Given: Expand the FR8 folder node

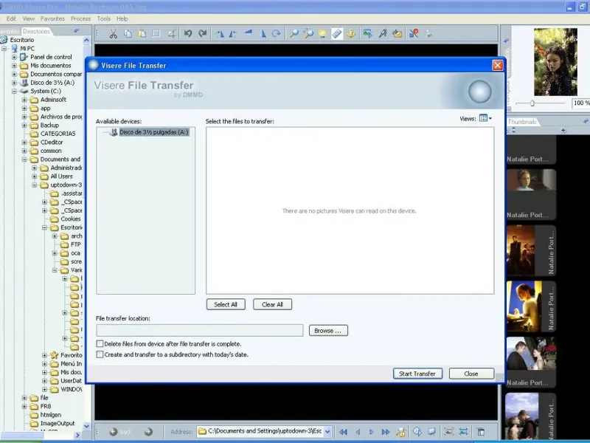Looking at the screenshot, I should (24, 407).
